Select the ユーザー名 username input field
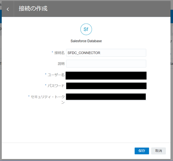The width and height of the screenshot is (173, 161). coord(106,75)
